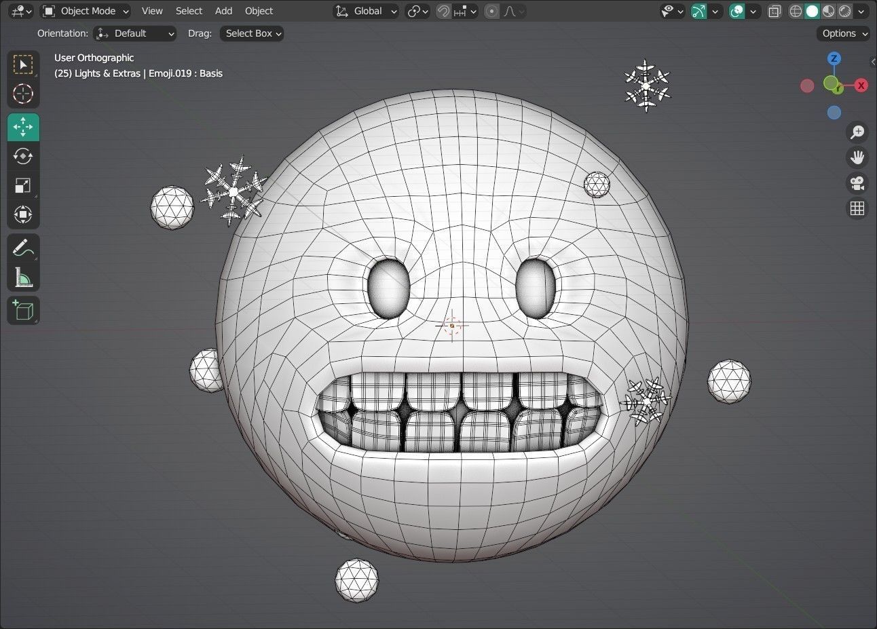Open the Options panel in the header
This screenshot has width=877, height=629.
[842, 33]
